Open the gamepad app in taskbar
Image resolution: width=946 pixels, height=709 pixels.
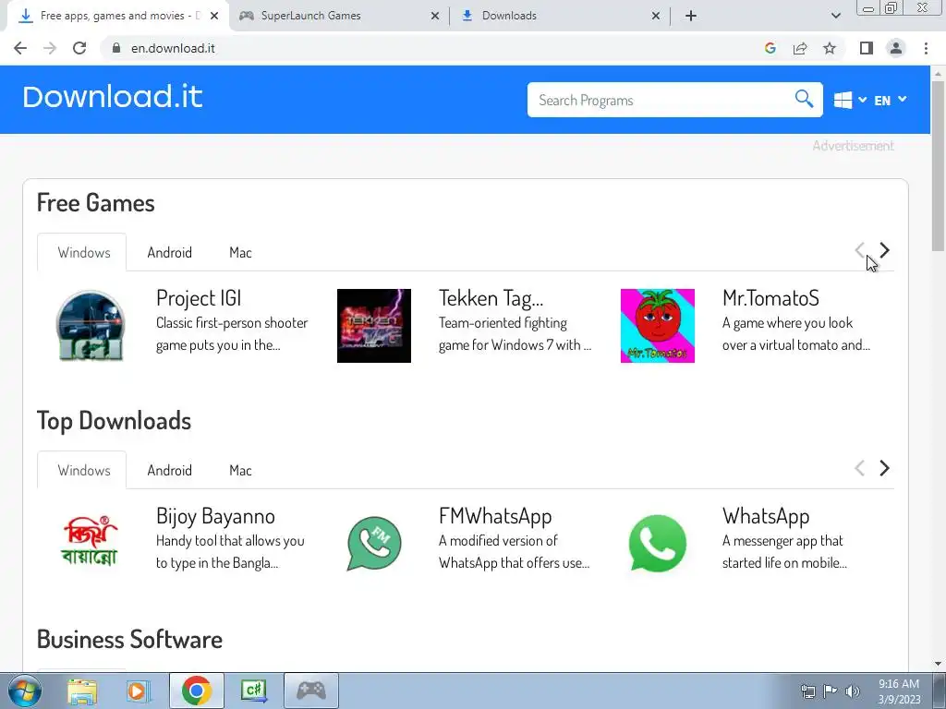(x=311, y=691)
